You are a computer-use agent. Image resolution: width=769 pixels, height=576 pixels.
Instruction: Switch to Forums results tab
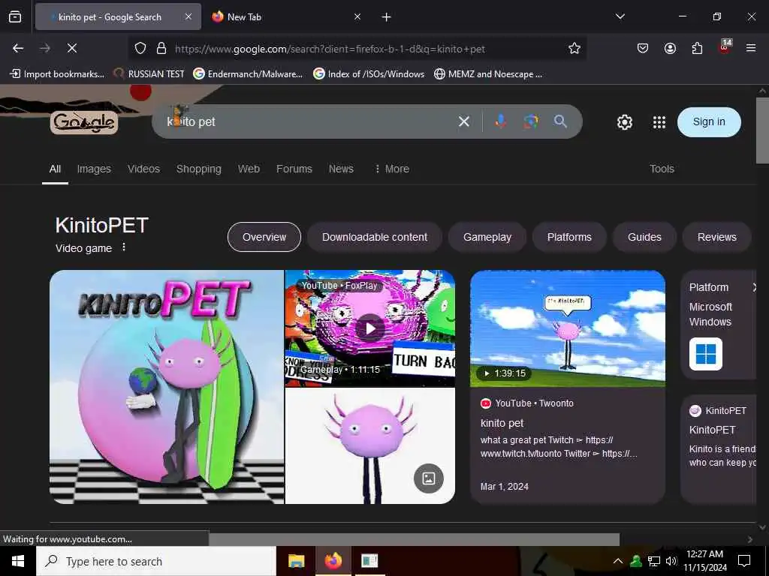tap(294, 169)
